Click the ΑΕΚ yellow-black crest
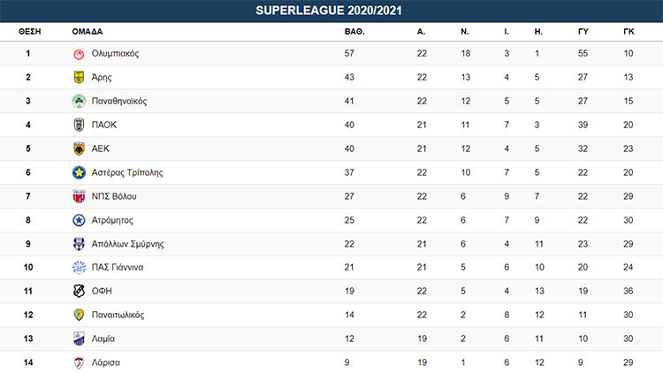663x373 pixels. click(78, 149)
